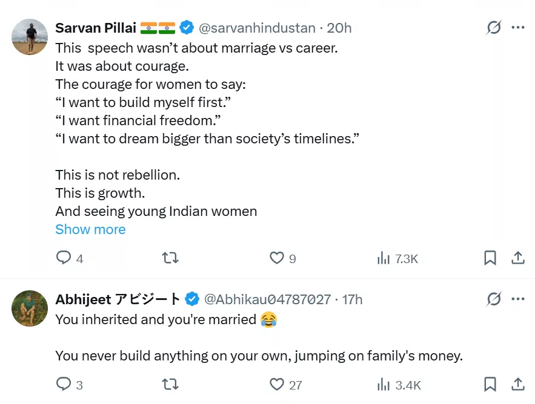The image size is (535, 404).
Task: Expand post with Show more
Action: click(x=90, y=229)
